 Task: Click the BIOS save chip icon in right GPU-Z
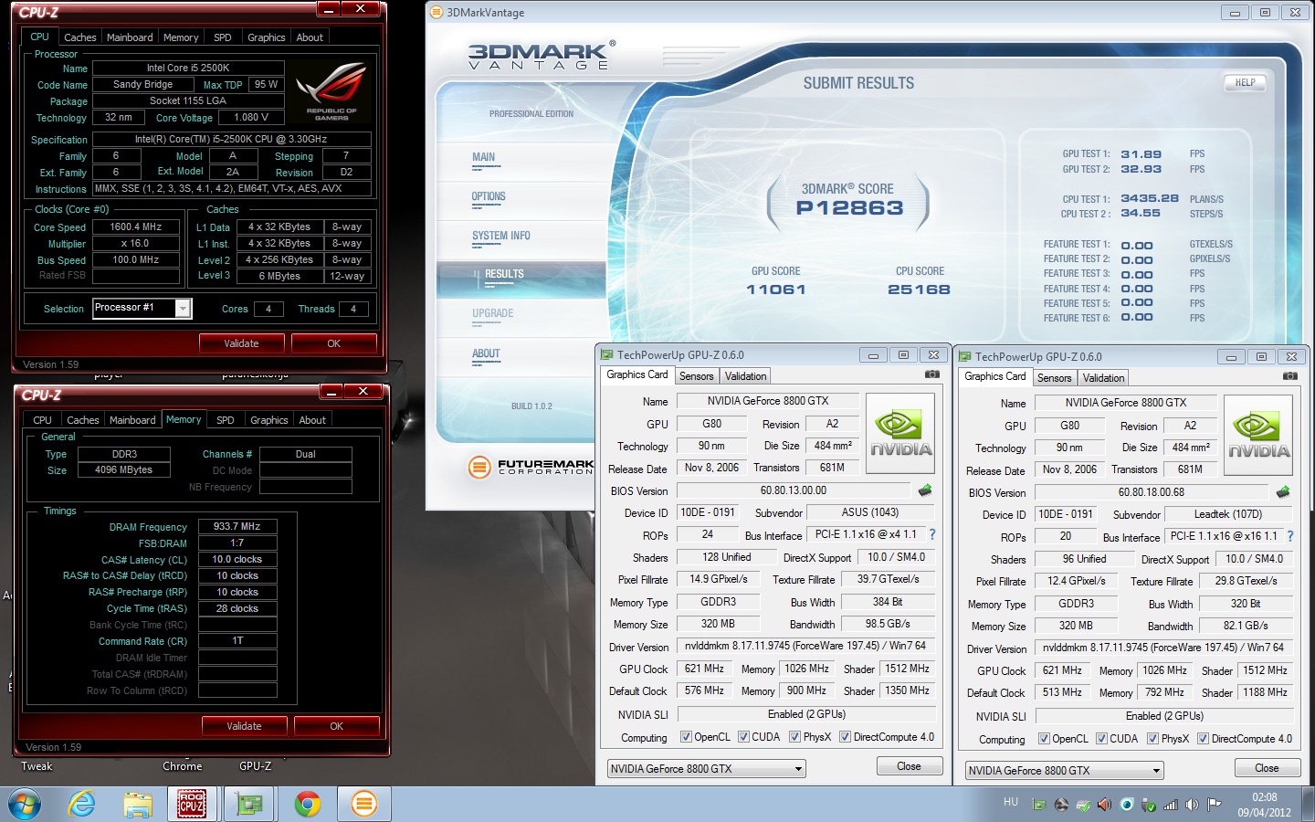1283,492
